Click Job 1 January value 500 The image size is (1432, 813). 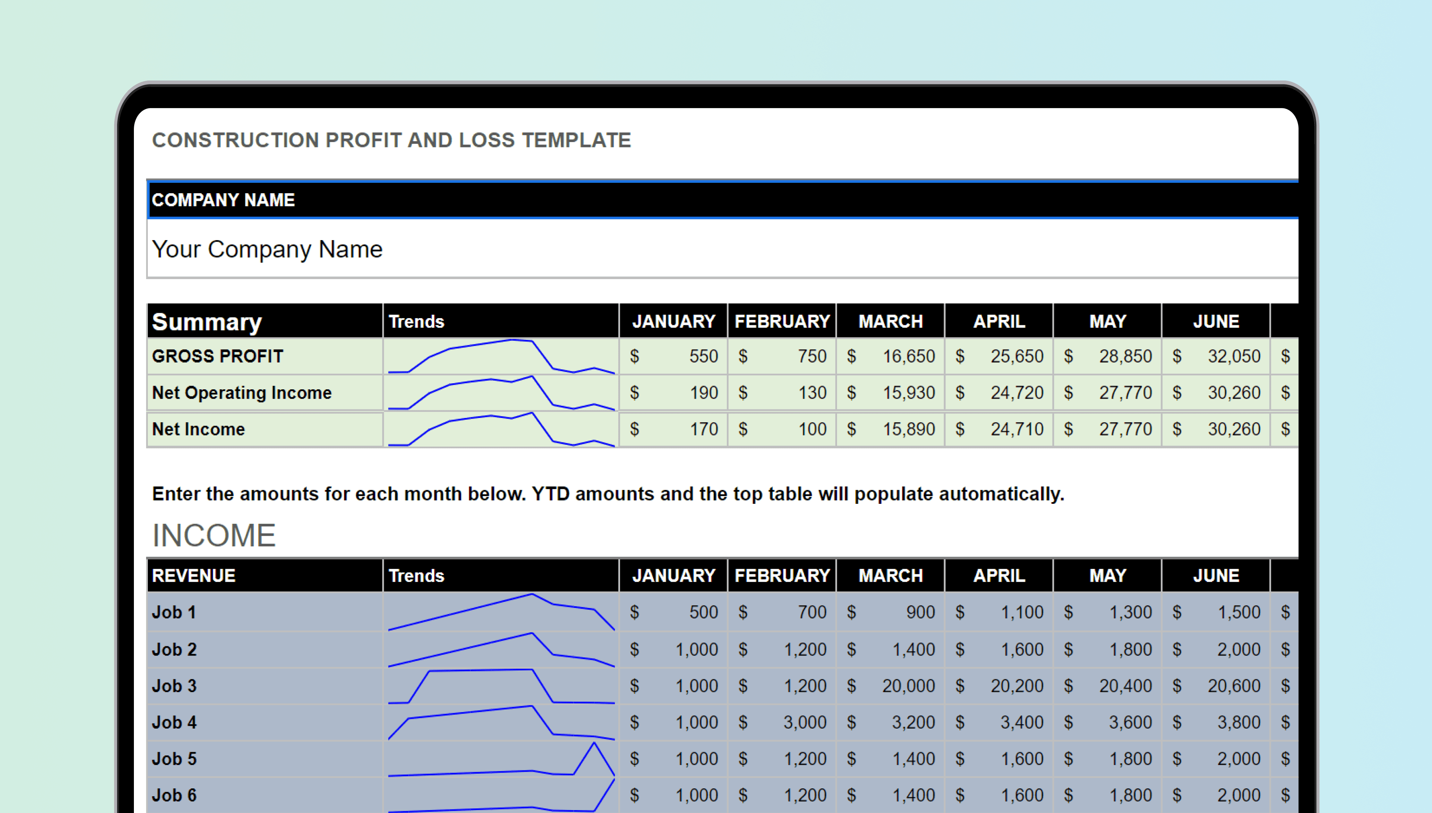click(x=673, y=612)
